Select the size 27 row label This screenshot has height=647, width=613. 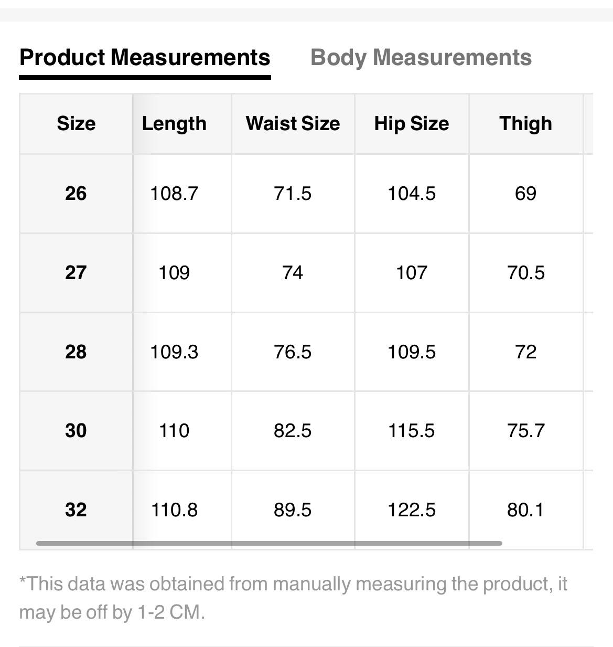[x=76, y=273]
